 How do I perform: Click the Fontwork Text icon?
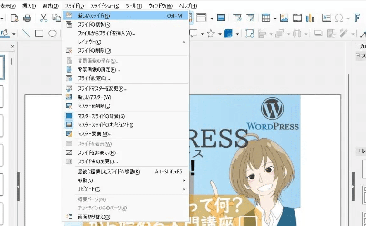coord(357,18)
